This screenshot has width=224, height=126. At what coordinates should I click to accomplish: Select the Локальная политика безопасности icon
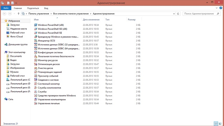coord(36,56)
